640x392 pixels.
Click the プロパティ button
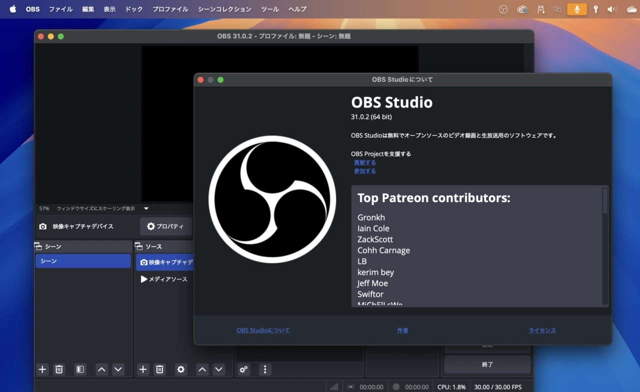coord(165,226)
